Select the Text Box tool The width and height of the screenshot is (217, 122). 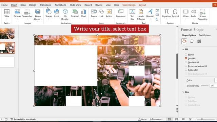(132, 15)
